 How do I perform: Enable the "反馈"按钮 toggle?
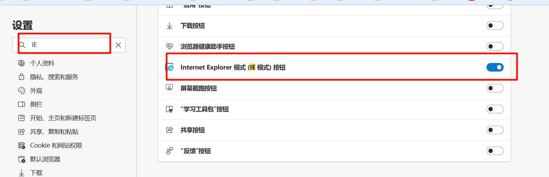coord(495,151)
